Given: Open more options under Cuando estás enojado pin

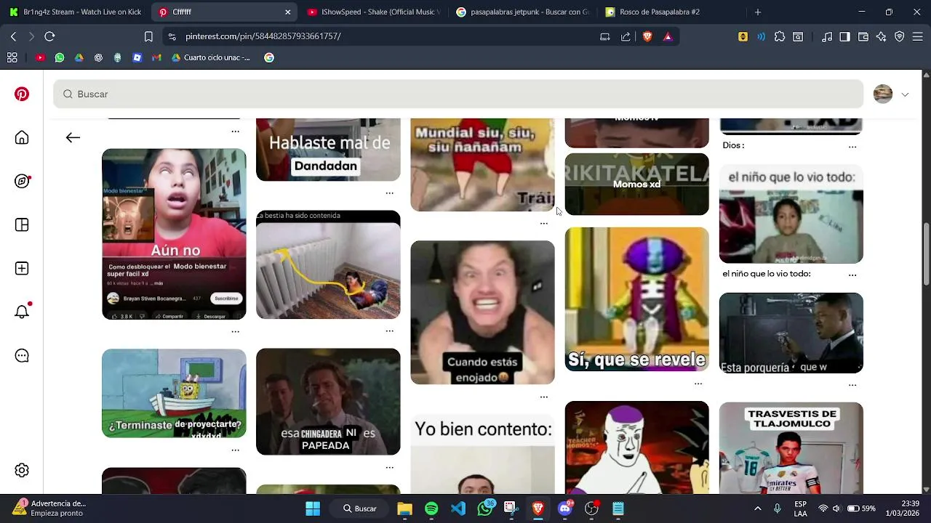Looking at the screenshot, I should coord(543,397).
